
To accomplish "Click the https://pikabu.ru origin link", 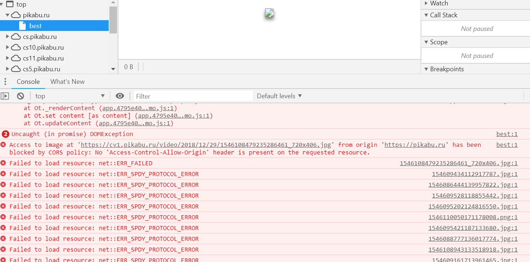I will [x=414, y=145].
